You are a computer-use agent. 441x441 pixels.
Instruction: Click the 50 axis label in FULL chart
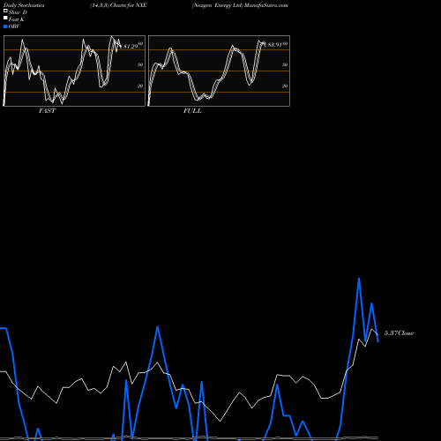coord(285,64)
